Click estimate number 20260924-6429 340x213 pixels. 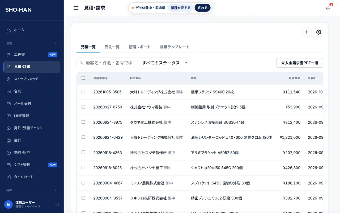click(x=108, y=137)
